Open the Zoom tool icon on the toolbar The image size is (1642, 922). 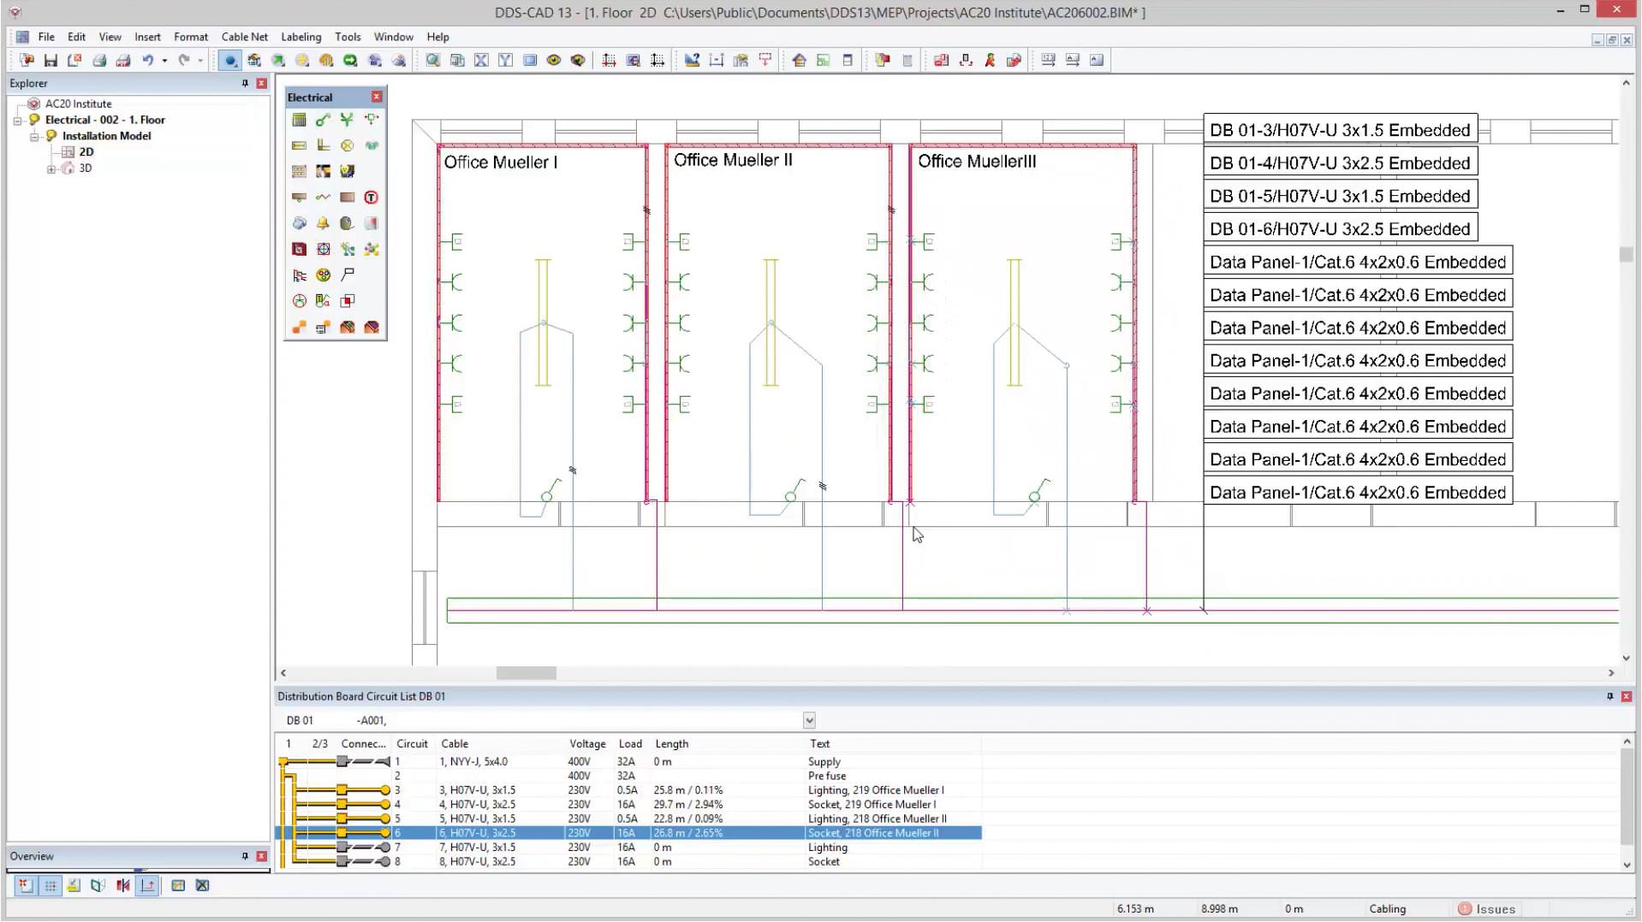pos(431,60)
